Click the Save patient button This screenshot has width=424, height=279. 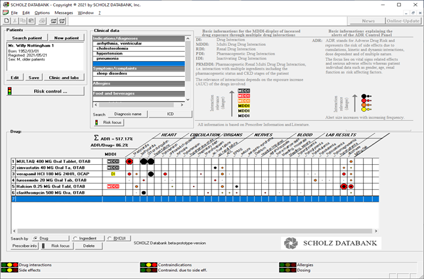[x=33, y=77]
